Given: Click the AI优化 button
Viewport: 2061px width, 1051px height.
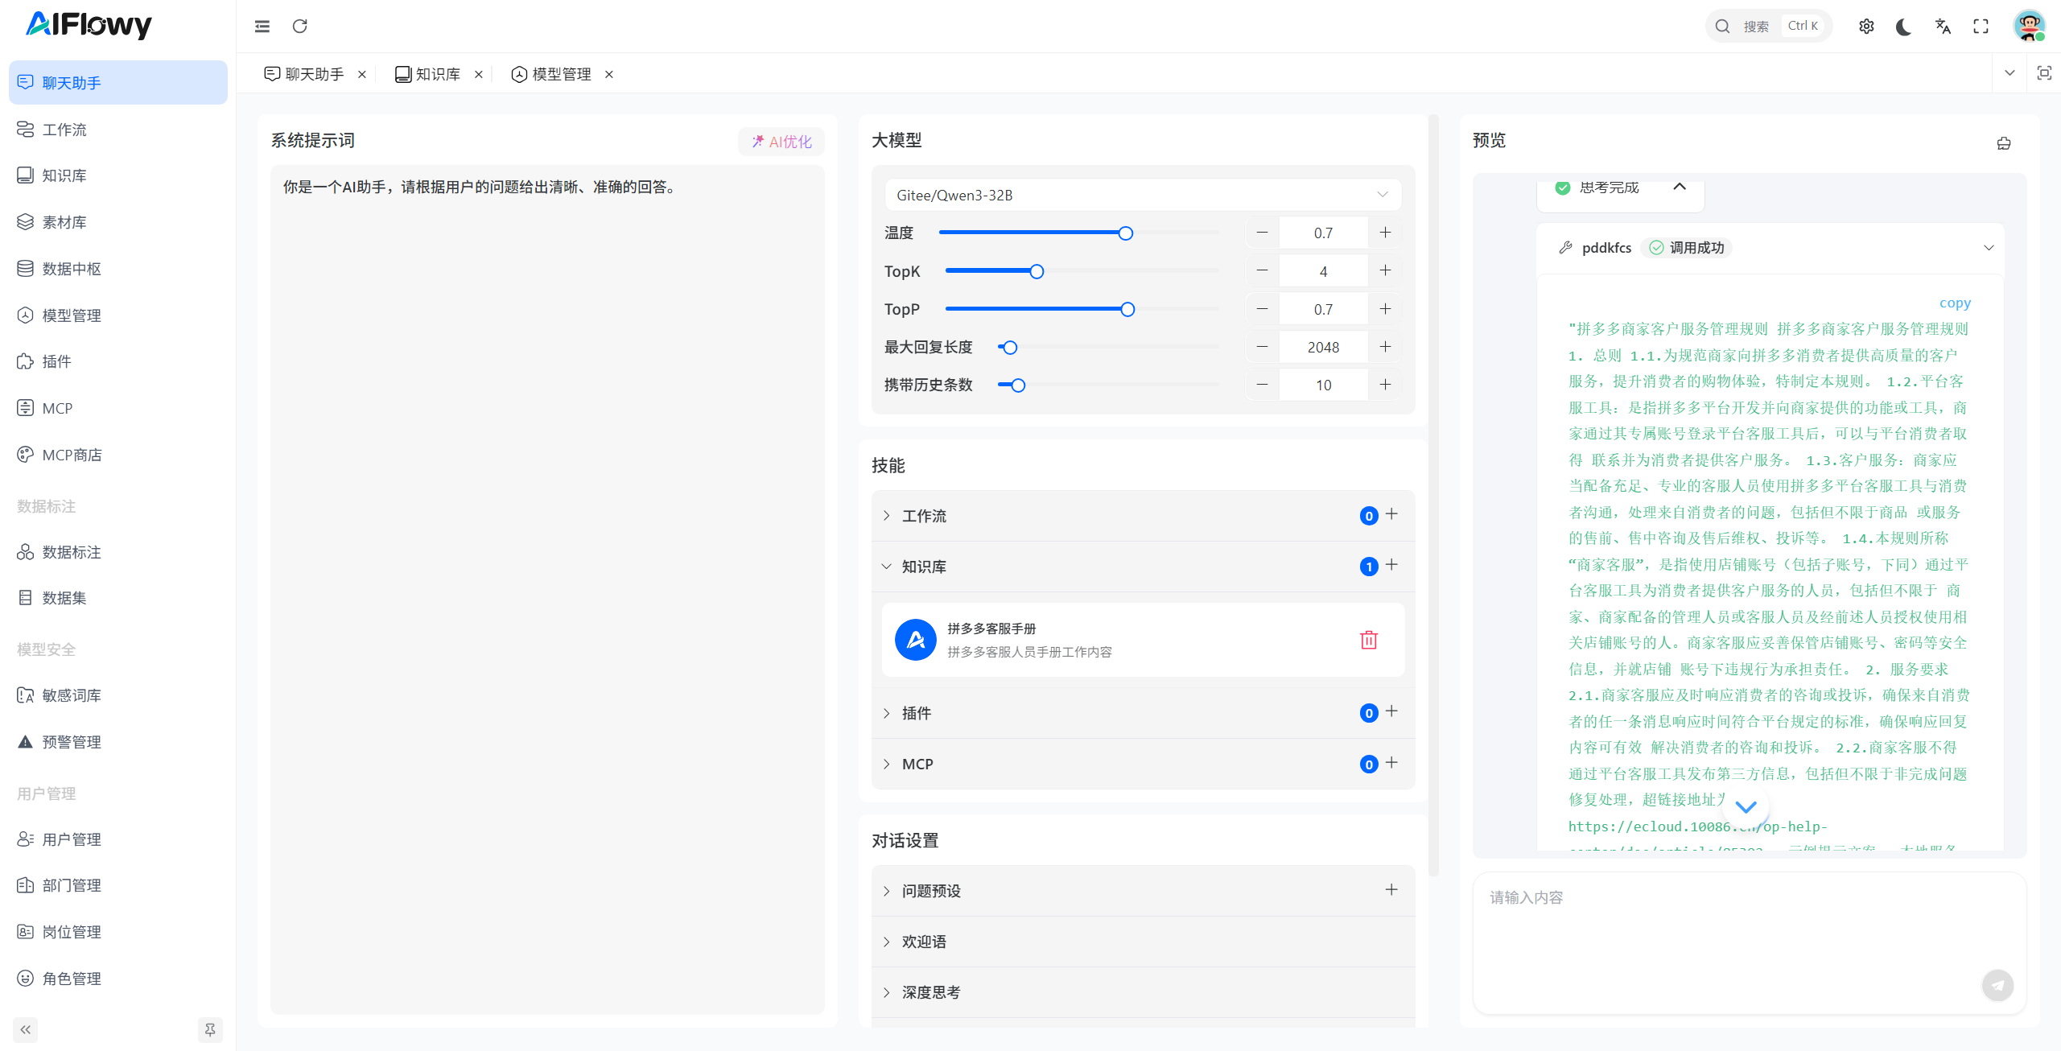Looking at the screenshot, I should tap(781, 142).
